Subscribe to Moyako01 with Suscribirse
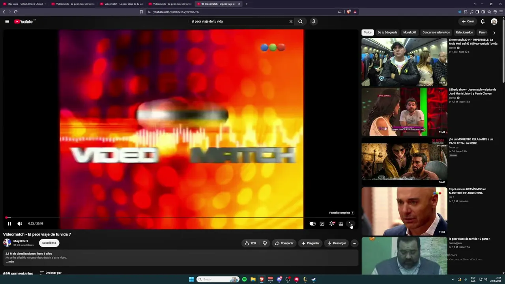Image resolution: width=505 pixels, height=284 pixels. pyautogui.click(x=49, y=243)
